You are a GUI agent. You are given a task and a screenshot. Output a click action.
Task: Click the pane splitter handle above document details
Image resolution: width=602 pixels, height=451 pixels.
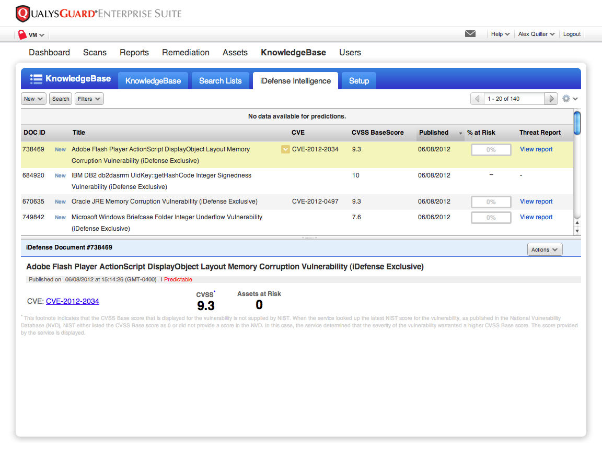309,238
